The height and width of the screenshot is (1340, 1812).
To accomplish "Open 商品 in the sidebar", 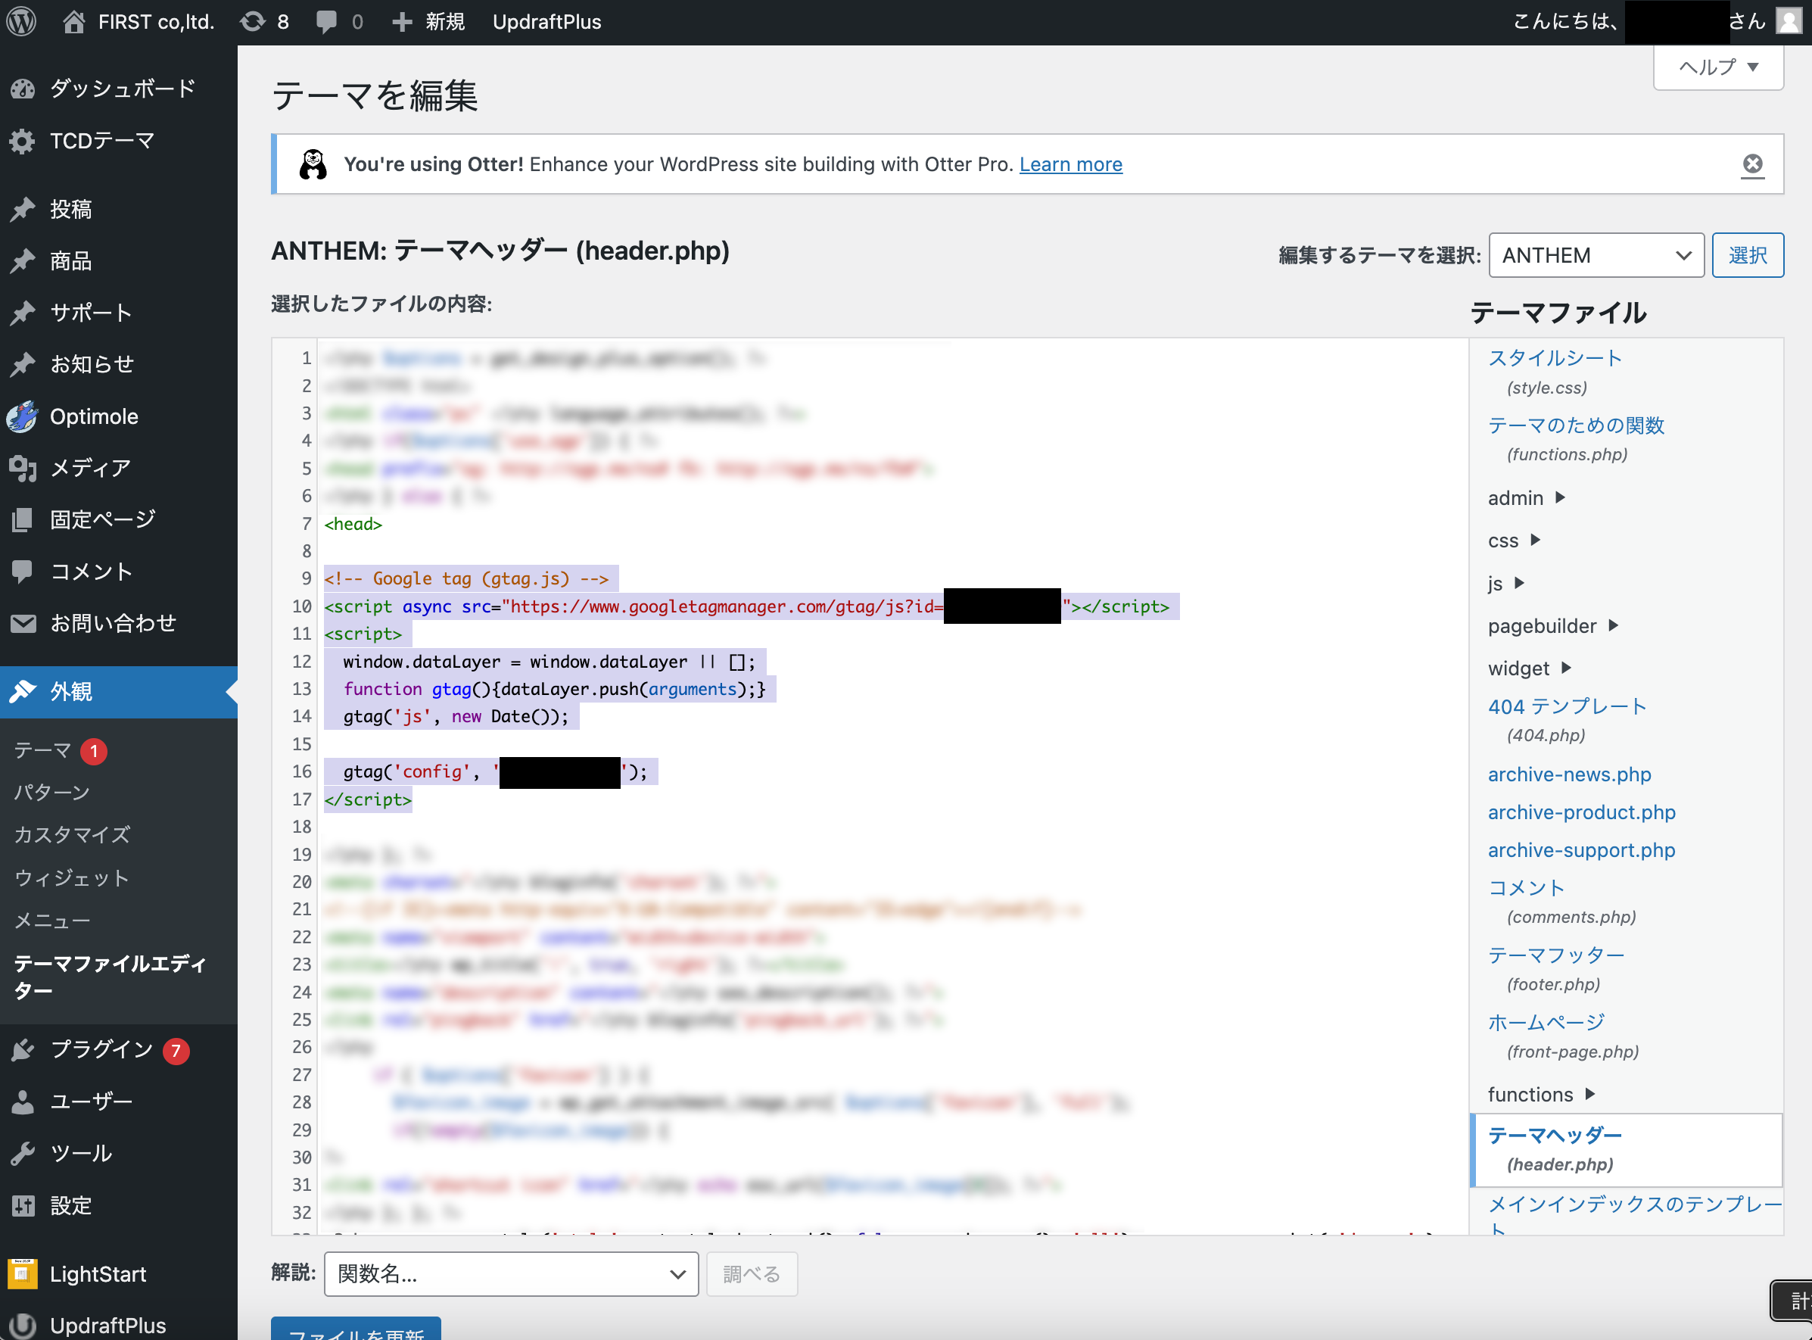I will [x=118, y=260].
